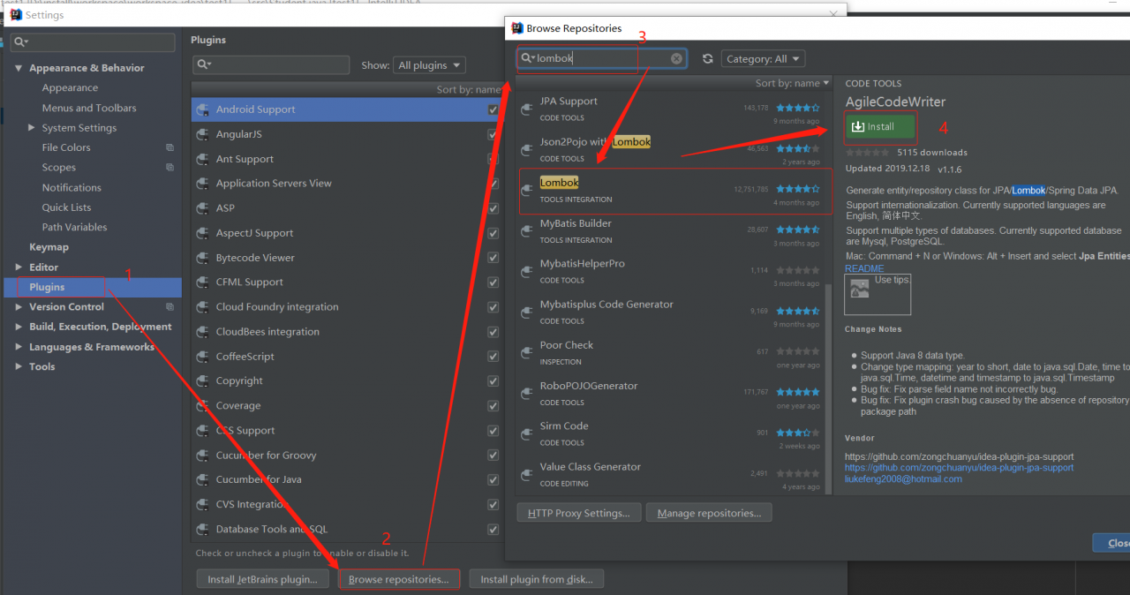Click the MybatisHelperPro plugin icon
Viewport: 1130px width, 595px height.
click(526, 272)
